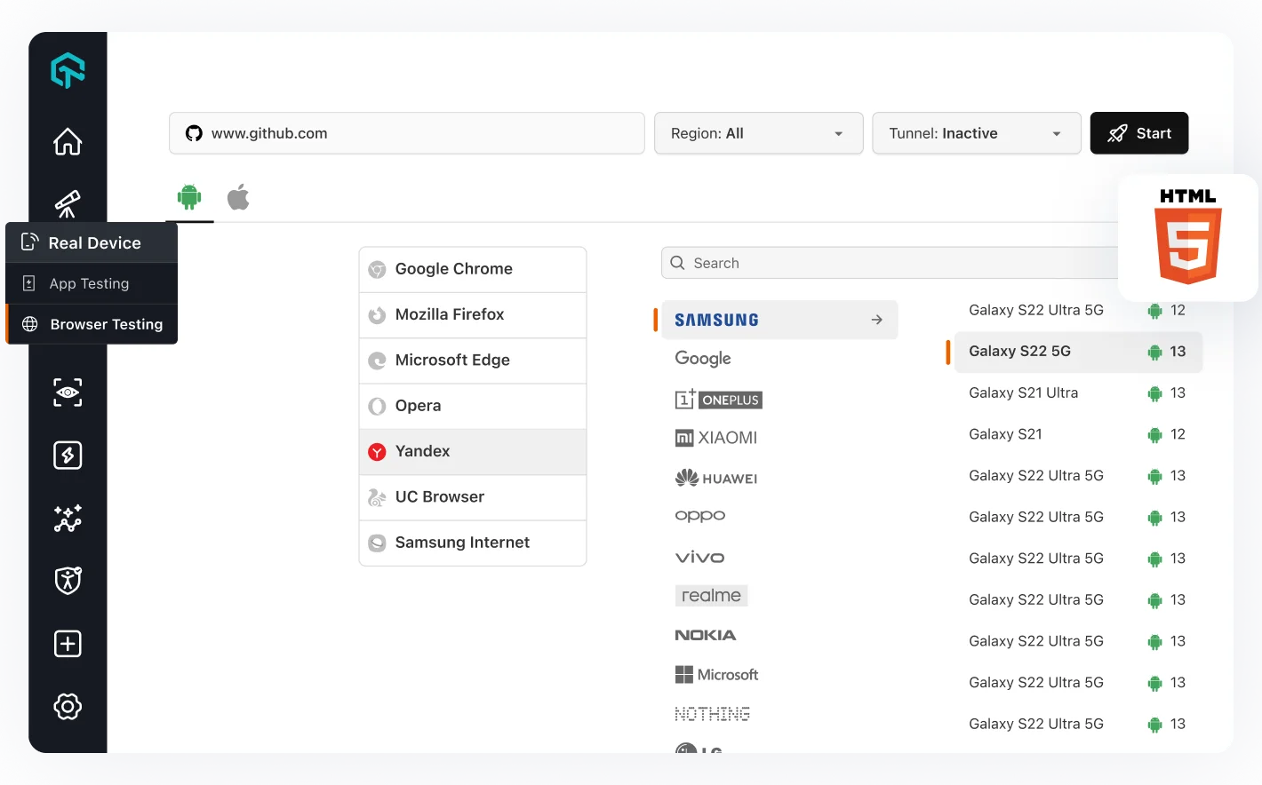Open the Home icon in sidebar

[x=67, y=141]
